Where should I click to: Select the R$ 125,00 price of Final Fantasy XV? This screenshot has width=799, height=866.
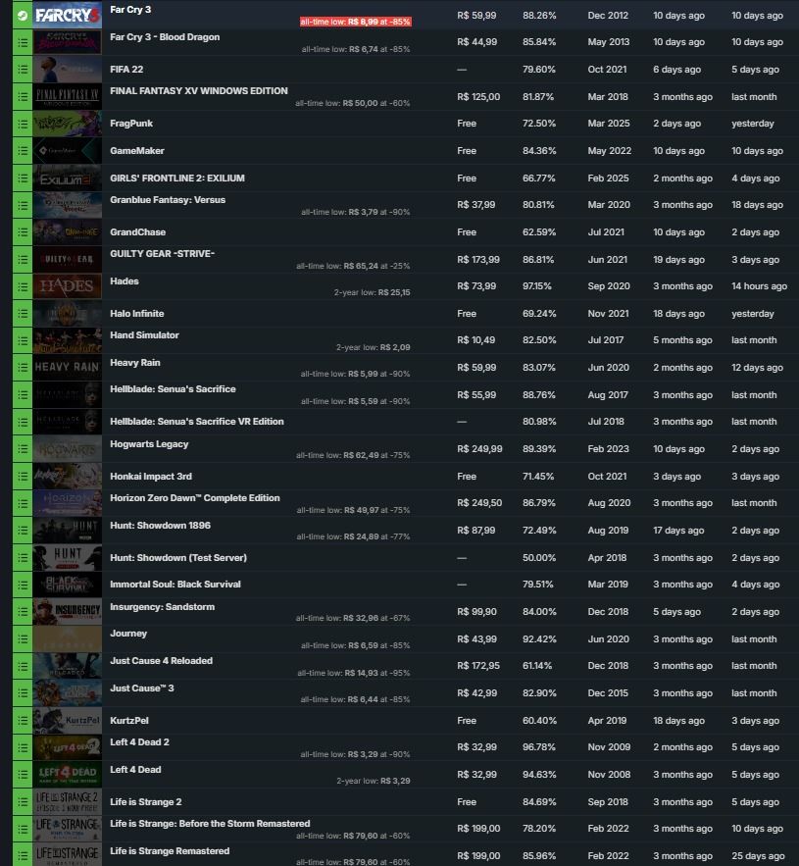[478, 97]
